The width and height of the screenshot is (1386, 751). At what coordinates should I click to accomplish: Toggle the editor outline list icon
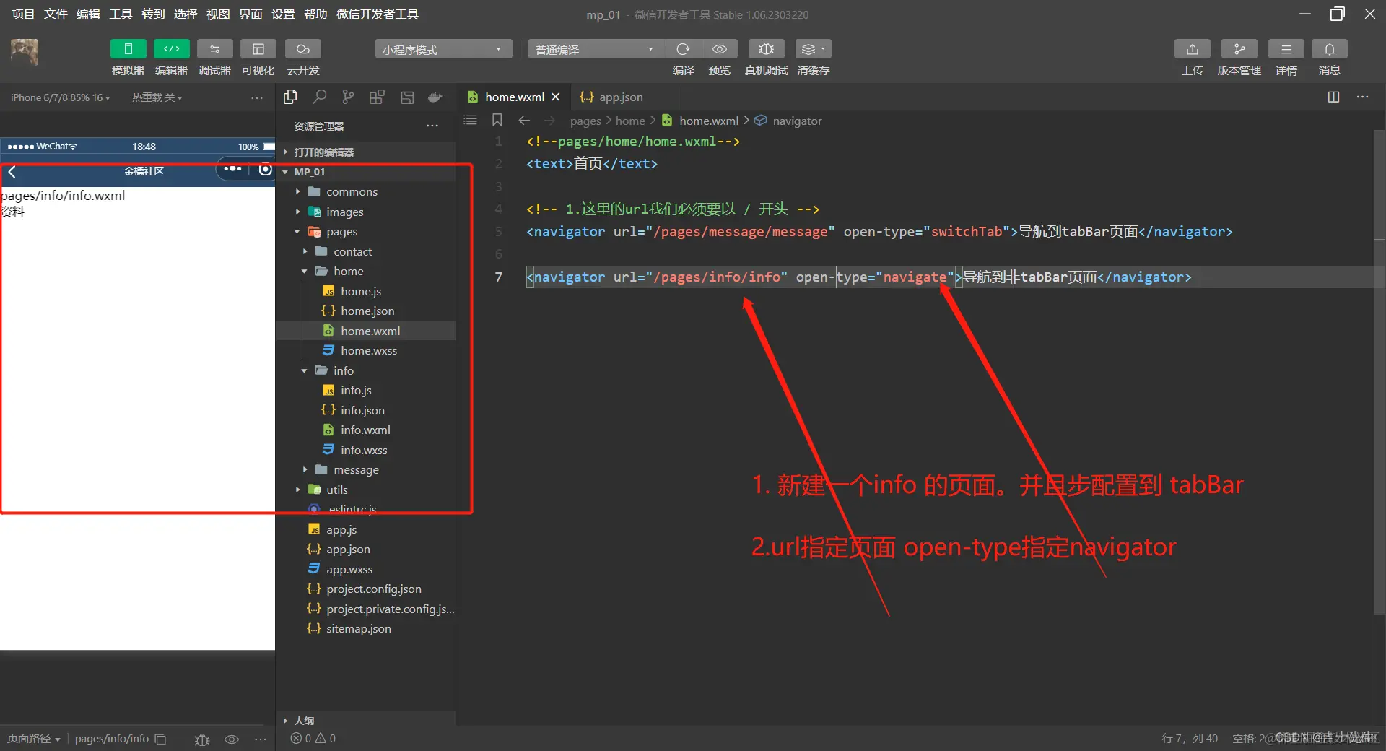click(x=470, y=120)
